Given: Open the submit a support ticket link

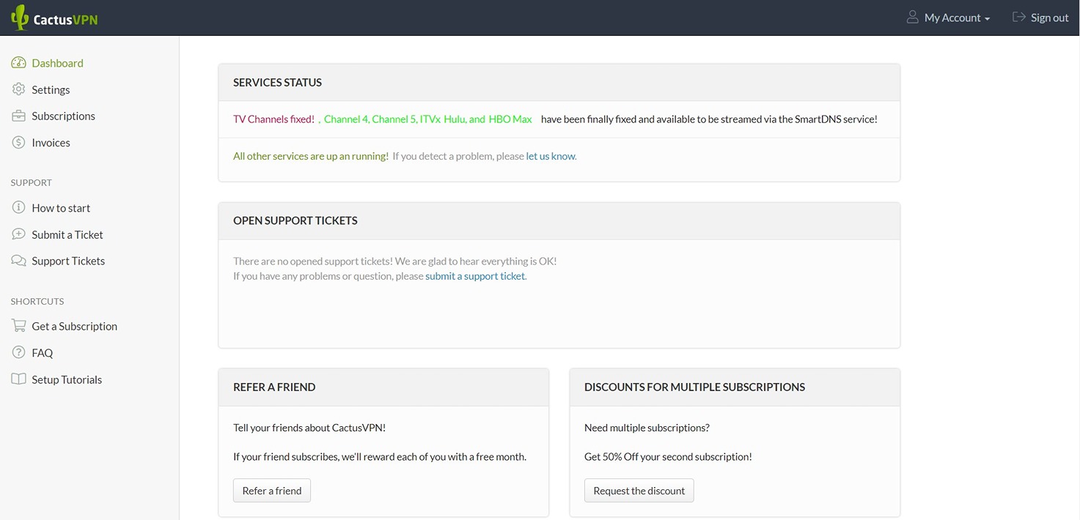Looking at the screenshot, I should pos(475,276).
